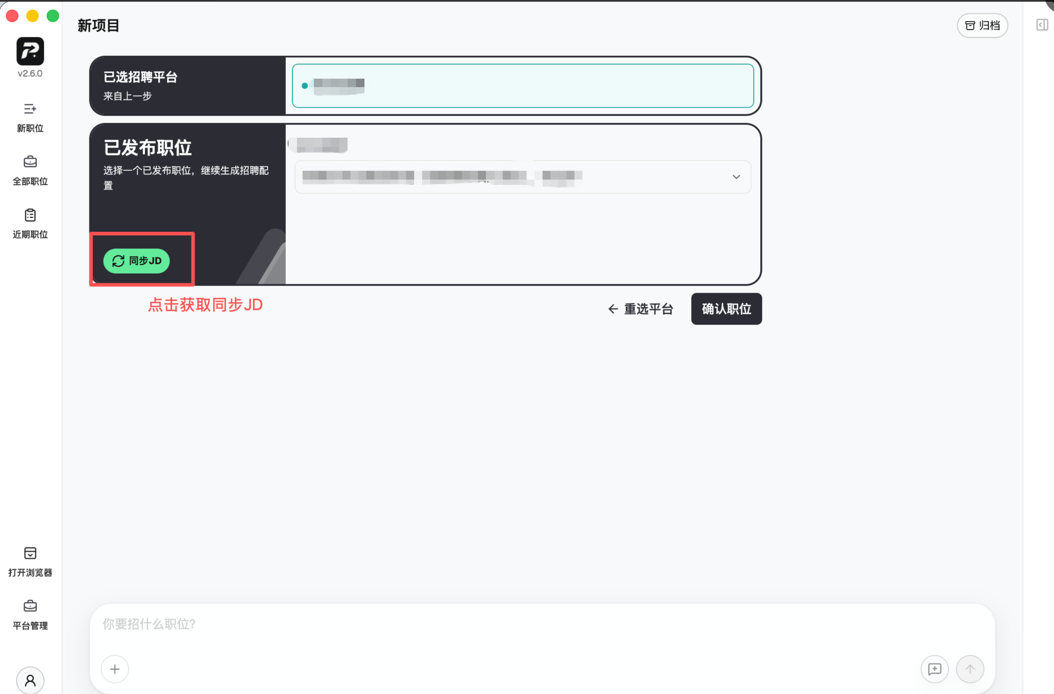
Task: Go to 全部职位 in sidebar
Action: [30, 170]
